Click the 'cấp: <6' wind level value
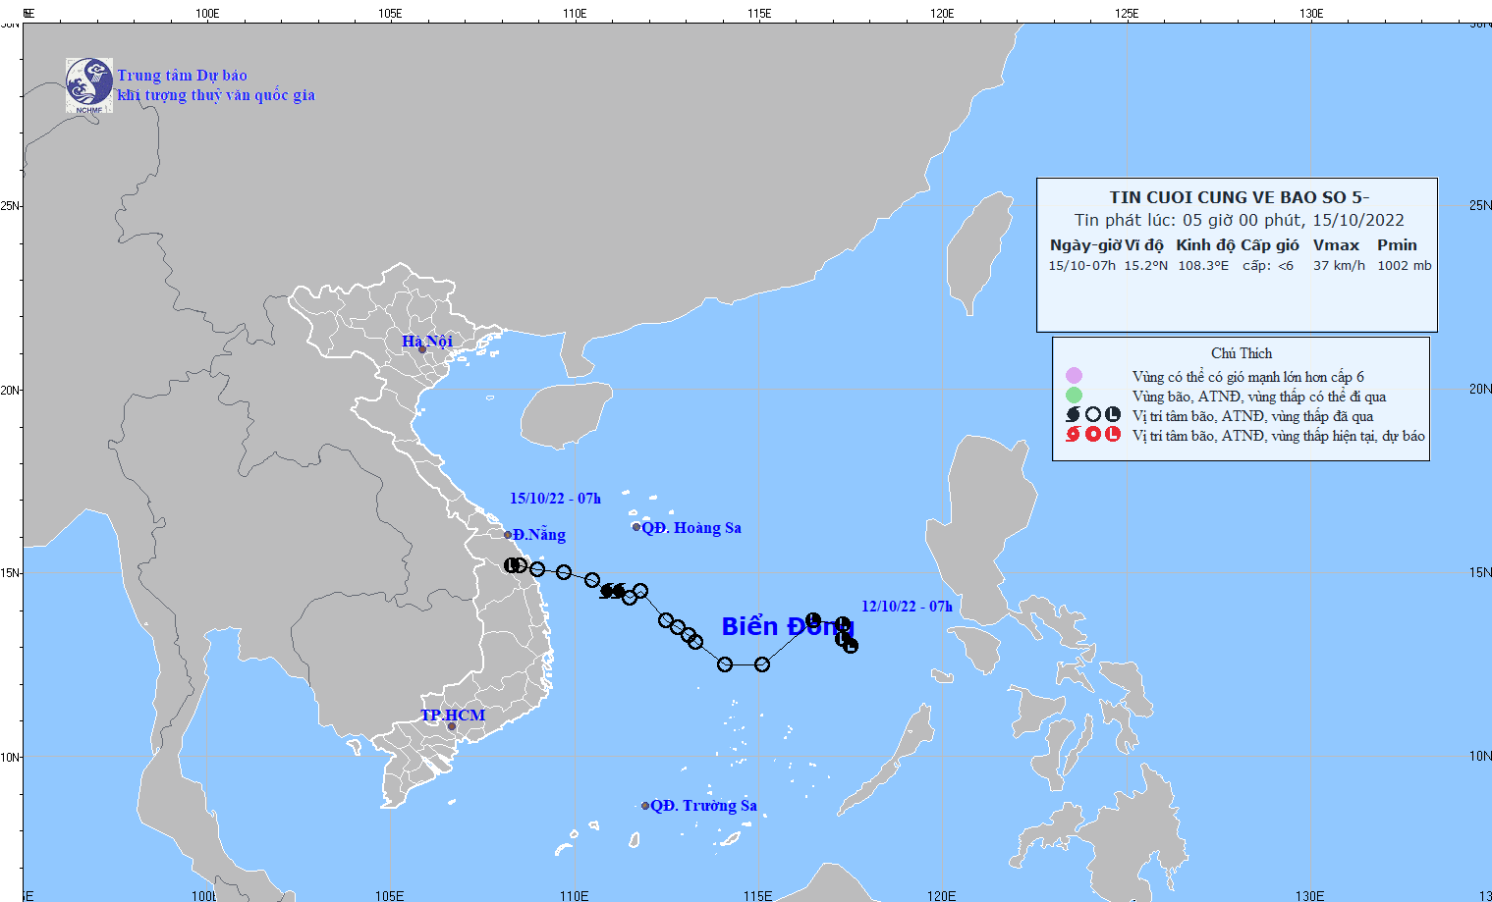Image resolution: width=1492 pixels, height=902 pixels. click(x=1268, y=266)
